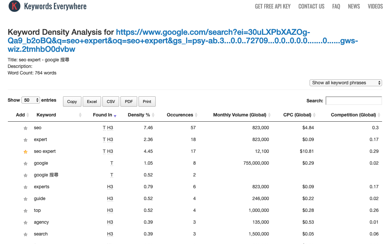Export table using Excel button

92,102
